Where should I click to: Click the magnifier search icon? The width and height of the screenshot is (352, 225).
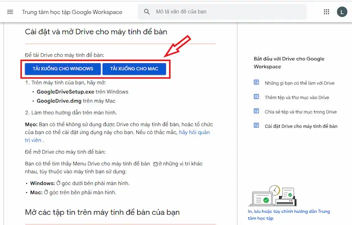(147, 12)
